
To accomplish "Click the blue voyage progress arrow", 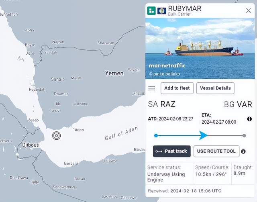I will (x=203, y=135).
